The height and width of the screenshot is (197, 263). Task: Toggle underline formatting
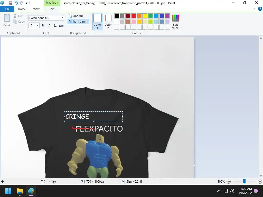point(55,25)
